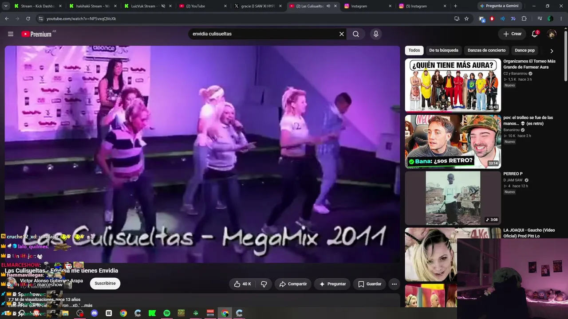Mute the Las Culisueltas tab audio
Screen dimensions: 568x319
pyautogui.click(x=328, y=6)
